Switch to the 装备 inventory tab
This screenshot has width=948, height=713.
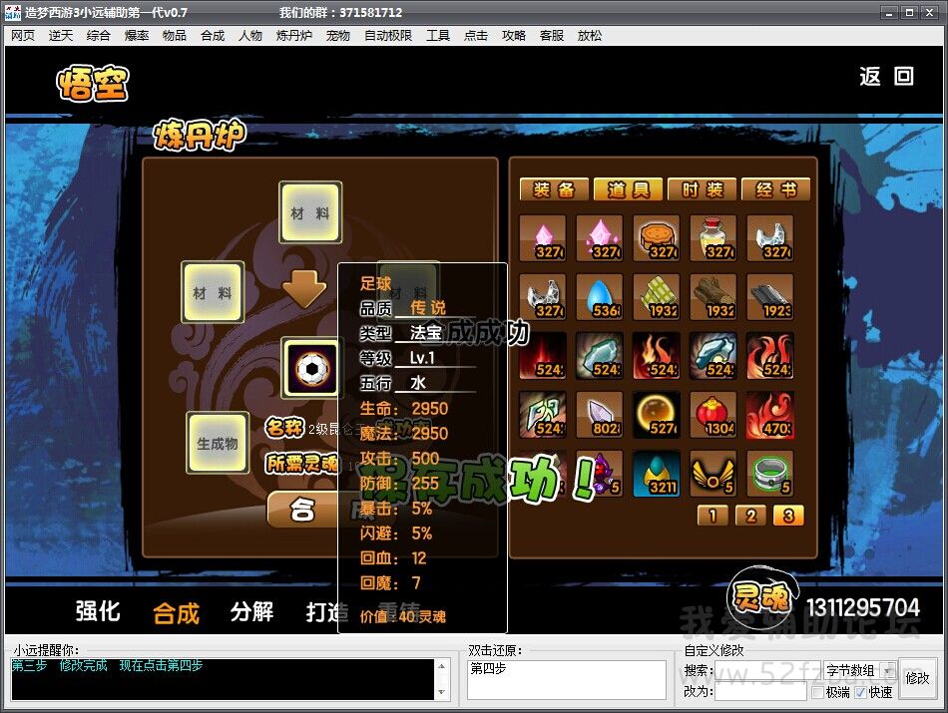click(x=554, y=189)
